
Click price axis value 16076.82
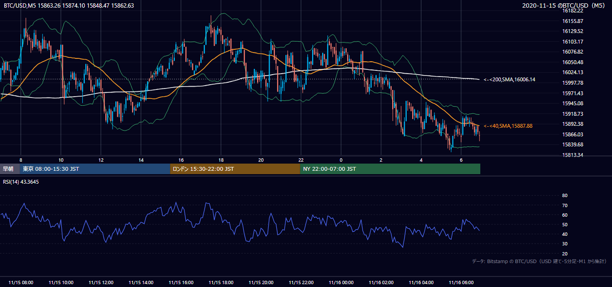[x=572, y=52]
